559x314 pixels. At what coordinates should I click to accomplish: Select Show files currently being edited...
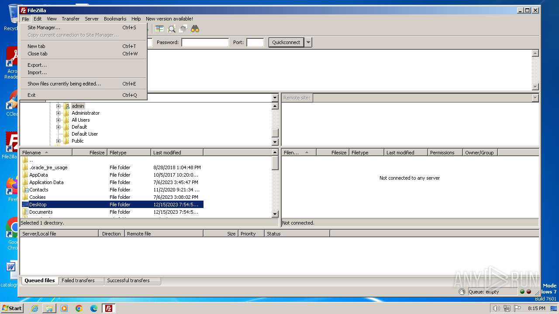pyautogui.click(x=83, y=84)
